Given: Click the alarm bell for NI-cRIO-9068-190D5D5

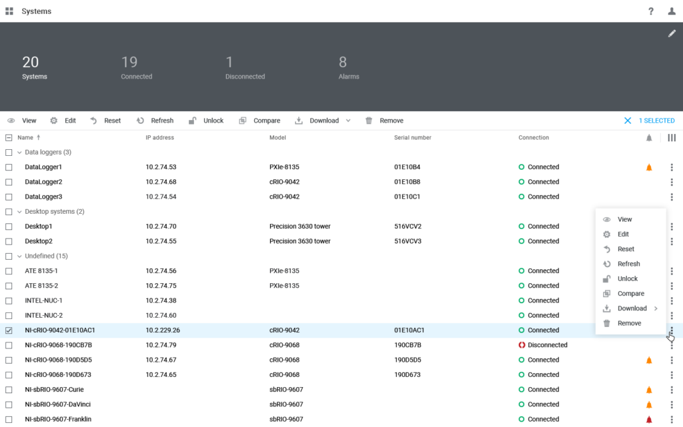Looking at the screenshot, I should (649, 360).
